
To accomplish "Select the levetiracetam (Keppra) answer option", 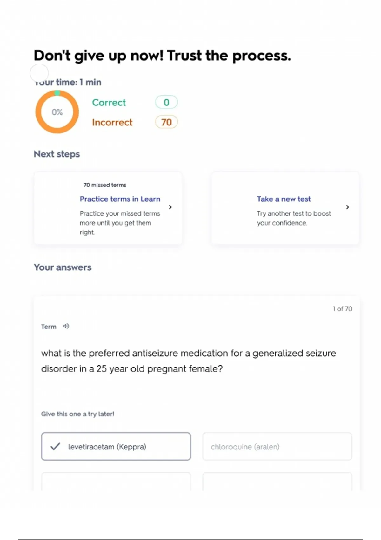I will pyautogui.click(x=116, y=446).
